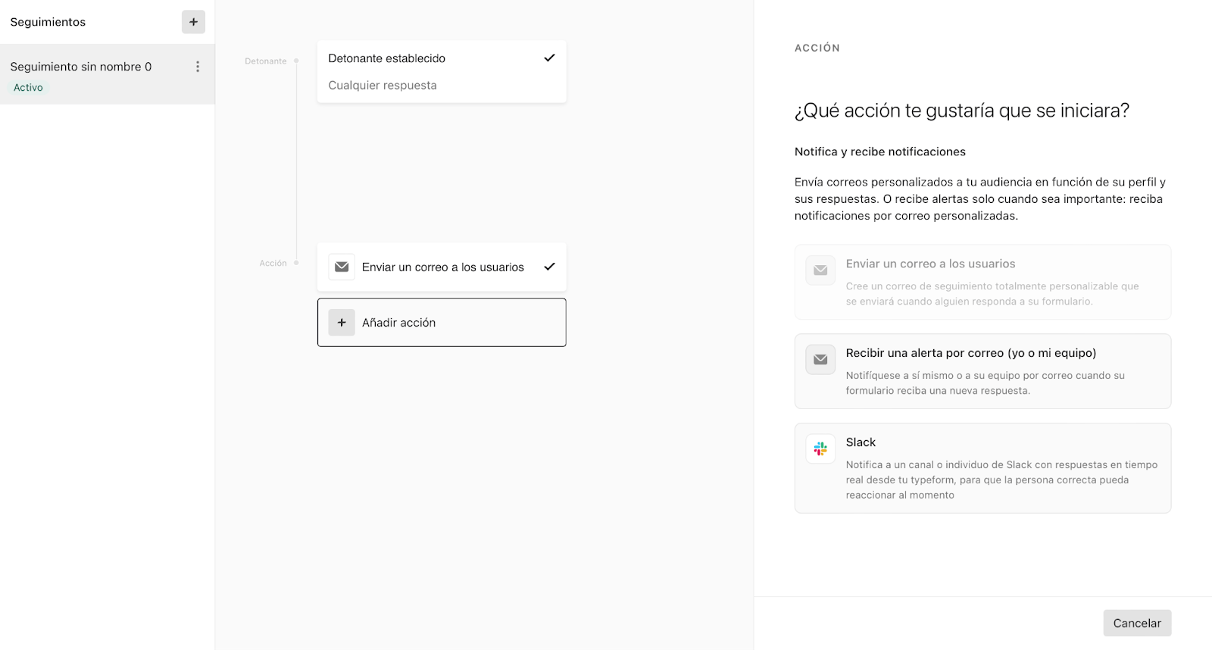Click the checkmark beside Enviar un correo a los usuarios
The image size is (1212, 650).
pyautogui.click(x=549, y=267)
